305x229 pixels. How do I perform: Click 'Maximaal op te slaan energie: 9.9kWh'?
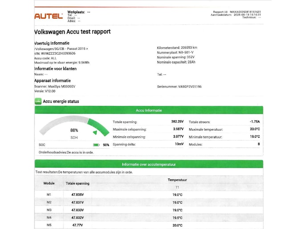point(62,62)
